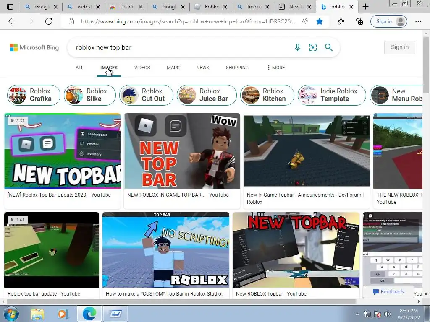Add a new tab with plus icon
Viewport: 430px width, 322px height.
click(365, 7)
